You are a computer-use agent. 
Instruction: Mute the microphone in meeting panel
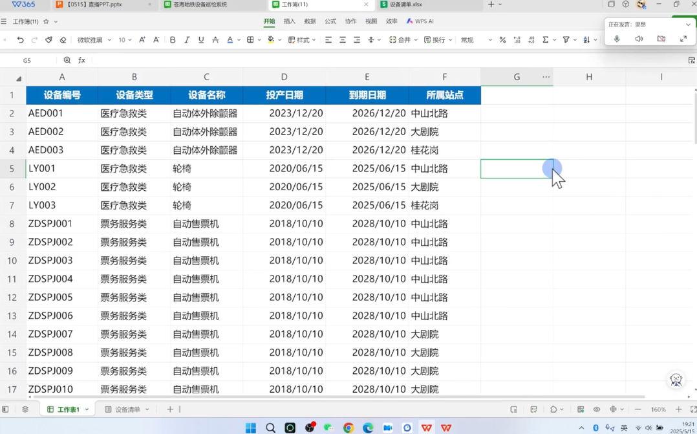pyautogui.click(x=617, y=39)
